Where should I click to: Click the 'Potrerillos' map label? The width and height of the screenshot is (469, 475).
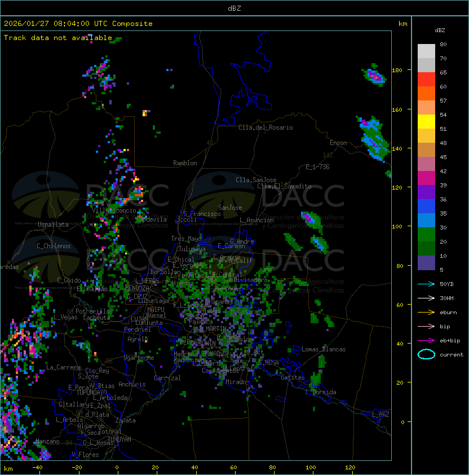click(x=94, y=311)
